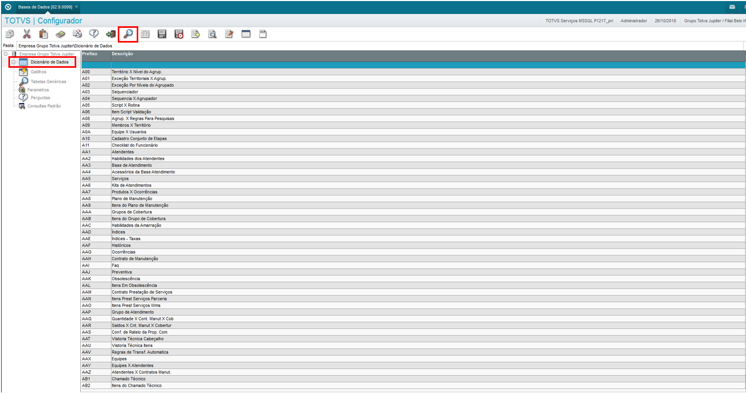Click the blue-header table grid icon

246,34
